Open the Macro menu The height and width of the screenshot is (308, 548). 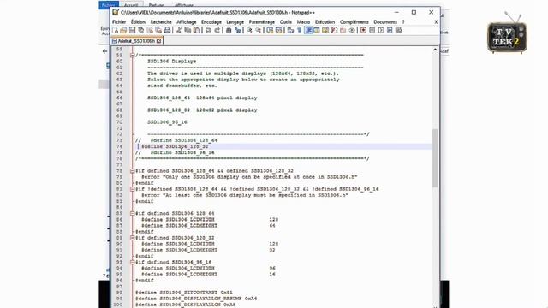pyautogui.click(x=303, y=21)
